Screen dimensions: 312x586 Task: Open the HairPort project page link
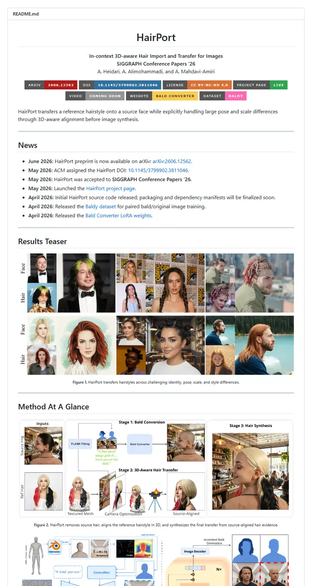click(110, 188)
